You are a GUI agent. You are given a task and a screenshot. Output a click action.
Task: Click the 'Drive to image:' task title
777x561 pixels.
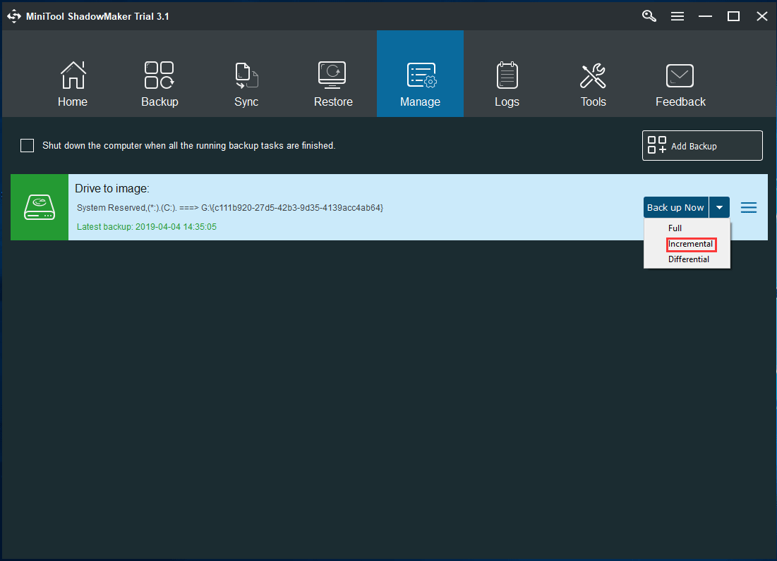112,188
